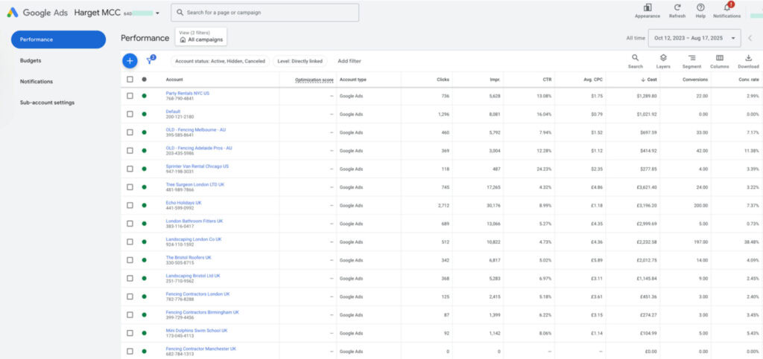This screenshot has height=359, width=763.
Task: Click the table Search icon
Action: coord(635,58)
